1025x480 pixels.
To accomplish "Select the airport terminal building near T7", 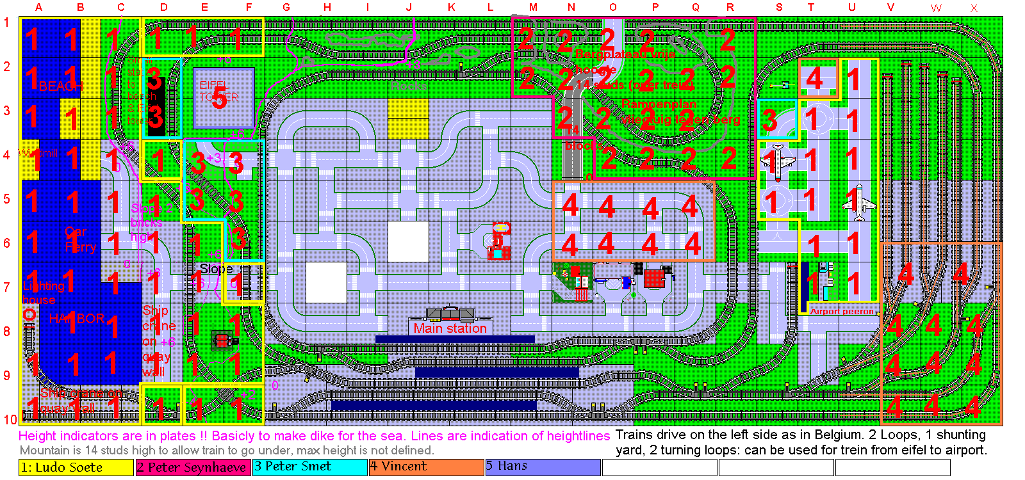I will click(826, 280).
